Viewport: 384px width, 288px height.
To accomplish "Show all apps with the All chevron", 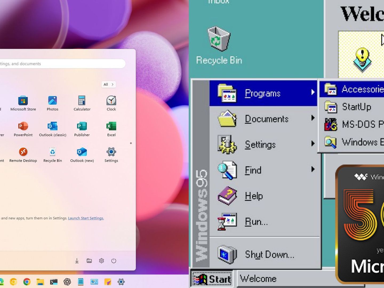I will pyautogui.click(x=109, y=84).
